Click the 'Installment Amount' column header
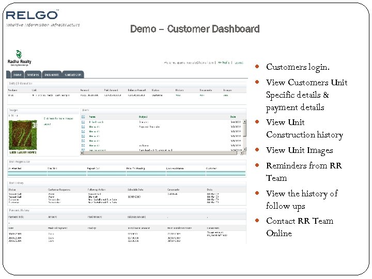 click(x=138, y=228)
